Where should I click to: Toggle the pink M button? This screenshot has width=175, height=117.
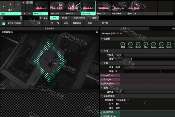click(24, 2)
